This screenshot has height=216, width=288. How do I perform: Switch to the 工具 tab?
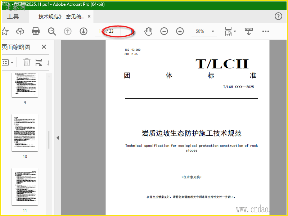click(x=13, y=16)
